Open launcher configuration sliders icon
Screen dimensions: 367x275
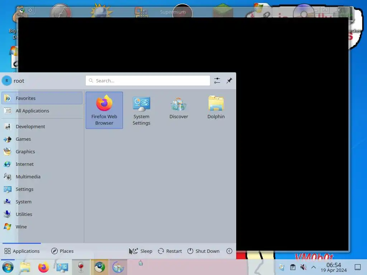pos(217,81)
